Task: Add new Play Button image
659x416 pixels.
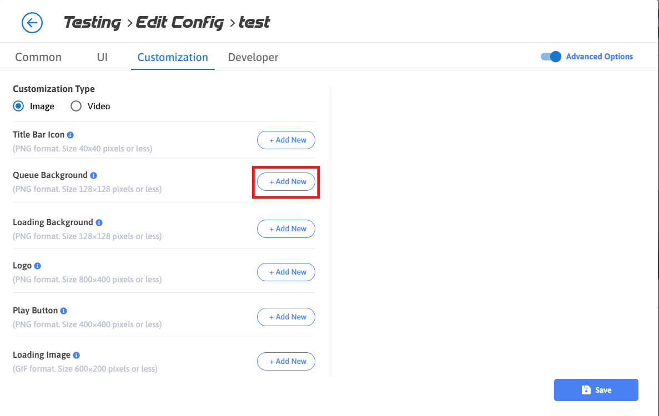Action: 286,317
